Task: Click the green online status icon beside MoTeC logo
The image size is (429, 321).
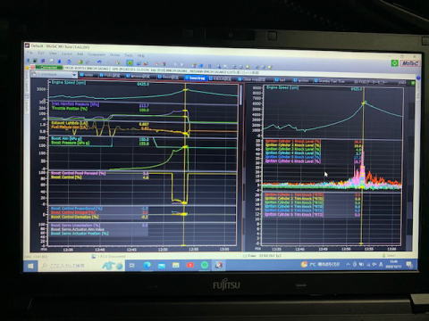Action: point(395,63)
